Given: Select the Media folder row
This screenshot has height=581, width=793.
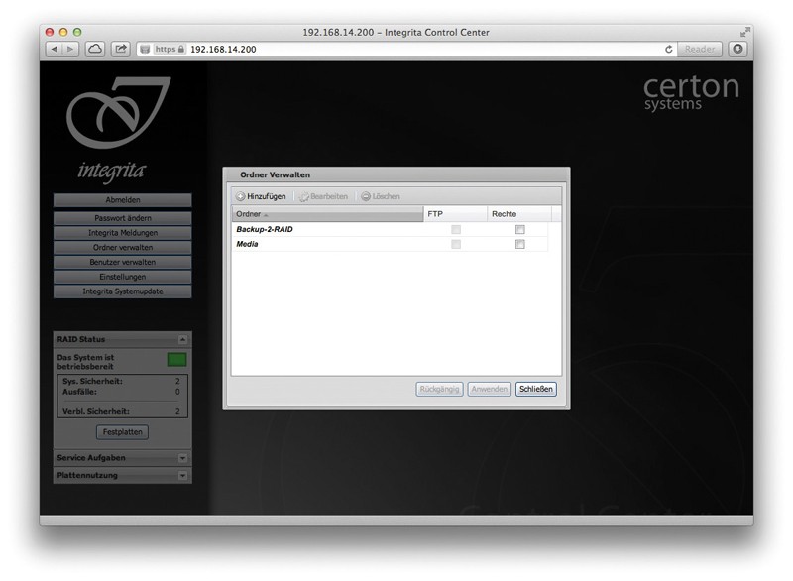Looking at the screenshot, I should coord(390,244).
